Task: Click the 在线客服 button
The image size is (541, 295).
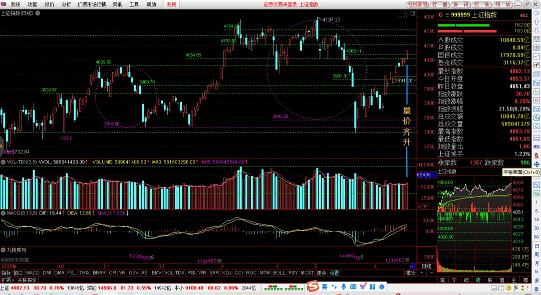Action: [x=417, y=4]
